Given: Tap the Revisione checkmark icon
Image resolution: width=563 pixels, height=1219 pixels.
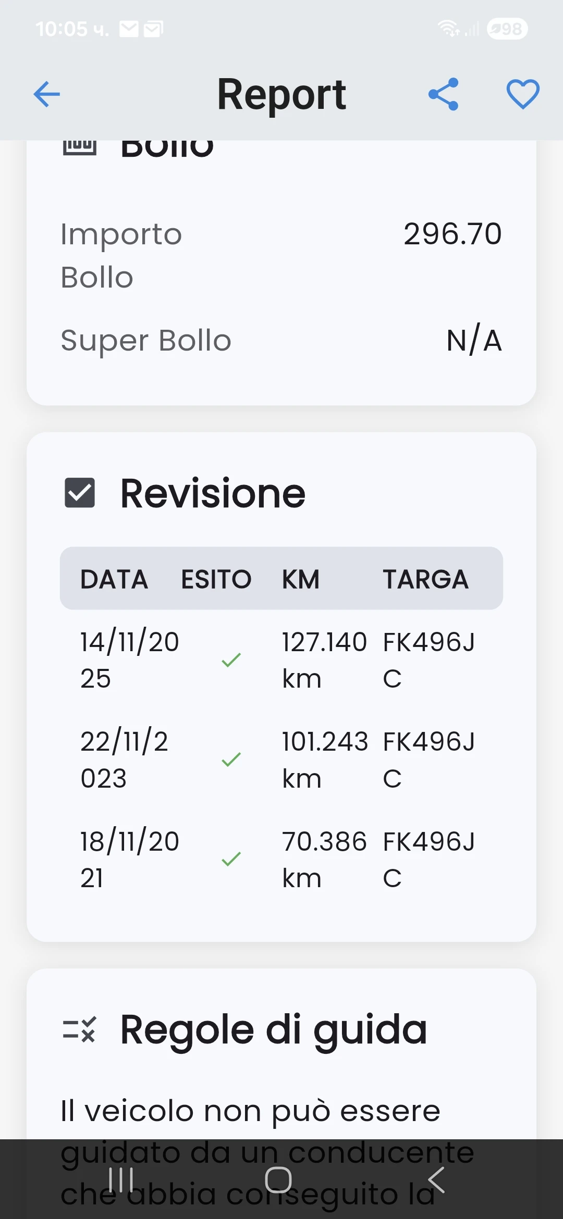Looking at the screenshot, I should coord(80,493).
